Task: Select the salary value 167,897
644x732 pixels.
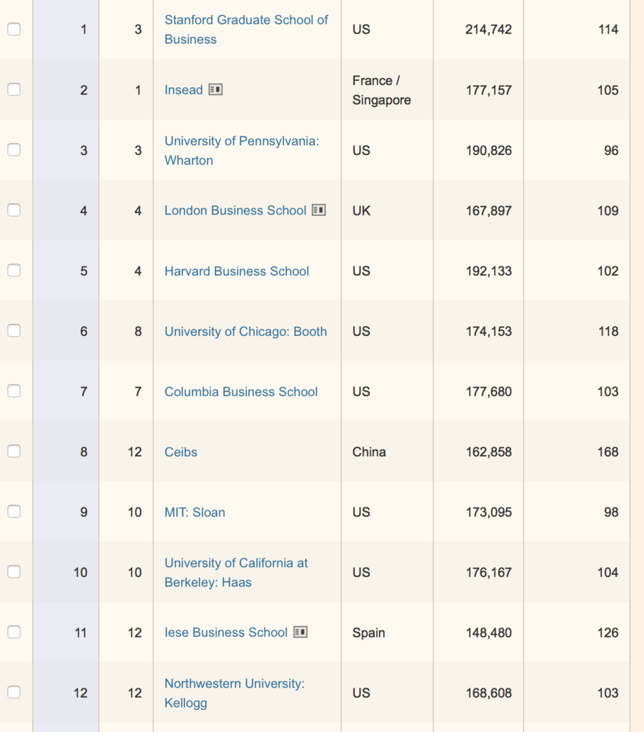Action: click(489, 211)
